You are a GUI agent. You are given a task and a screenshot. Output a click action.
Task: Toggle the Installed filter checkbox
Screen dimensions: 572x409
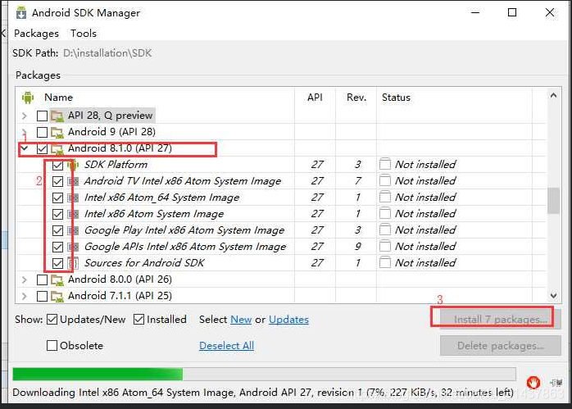click(139, 319)
